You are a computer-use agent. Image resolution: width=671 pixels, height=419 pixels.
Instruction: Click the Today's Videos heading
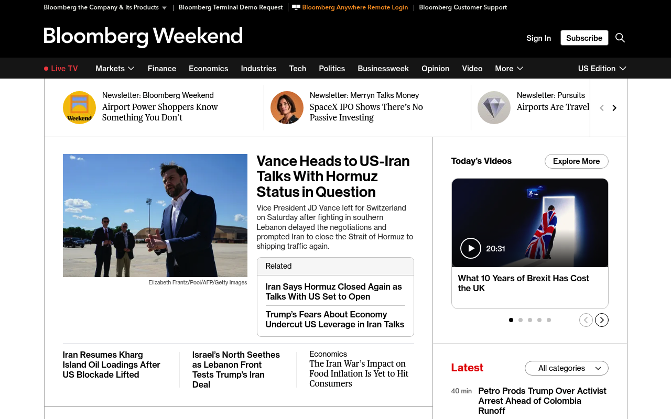point(481,161)
